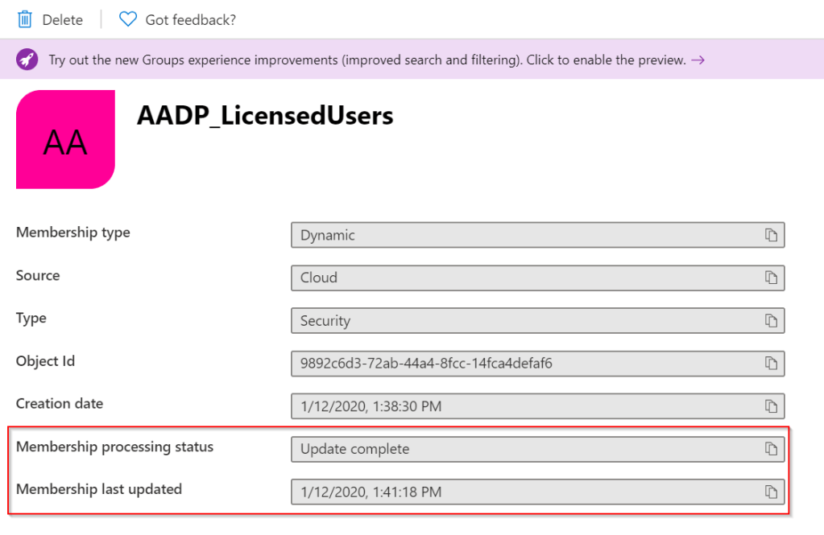Click the Delete trash can icon

coord(25,19)
